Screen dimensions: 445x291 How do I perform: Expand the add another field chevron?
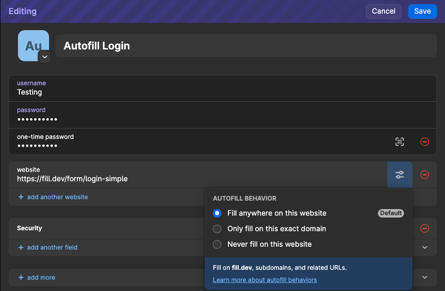(x=425, y=247)
